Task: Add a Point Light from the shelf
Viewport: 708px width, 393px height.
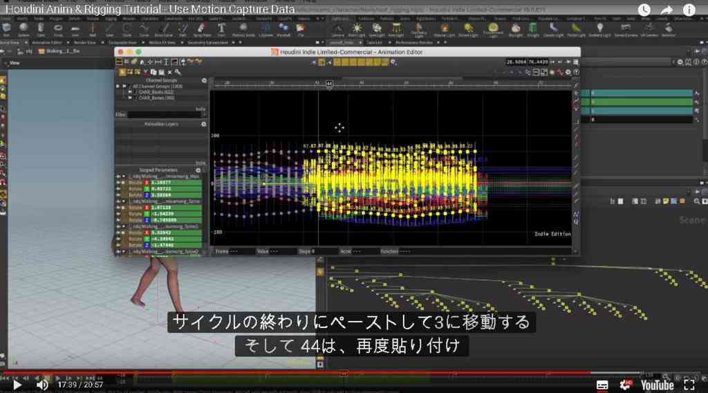Action: [357, 29]
